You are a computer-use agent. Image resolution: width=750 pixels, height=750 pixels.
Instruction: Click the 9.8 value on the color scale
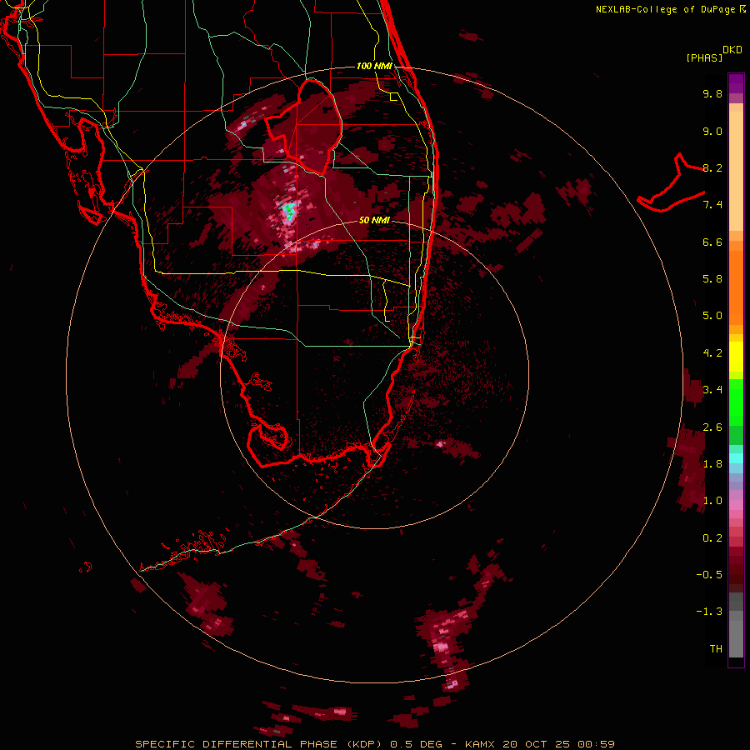tap(712, 93)
